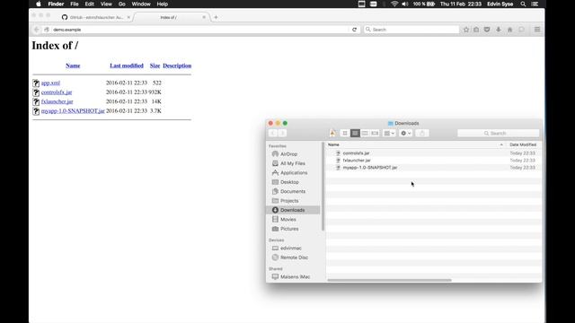Screen dimensions: 575x323
Task: Click the Firefox search box
Action: tap(411, 30)
